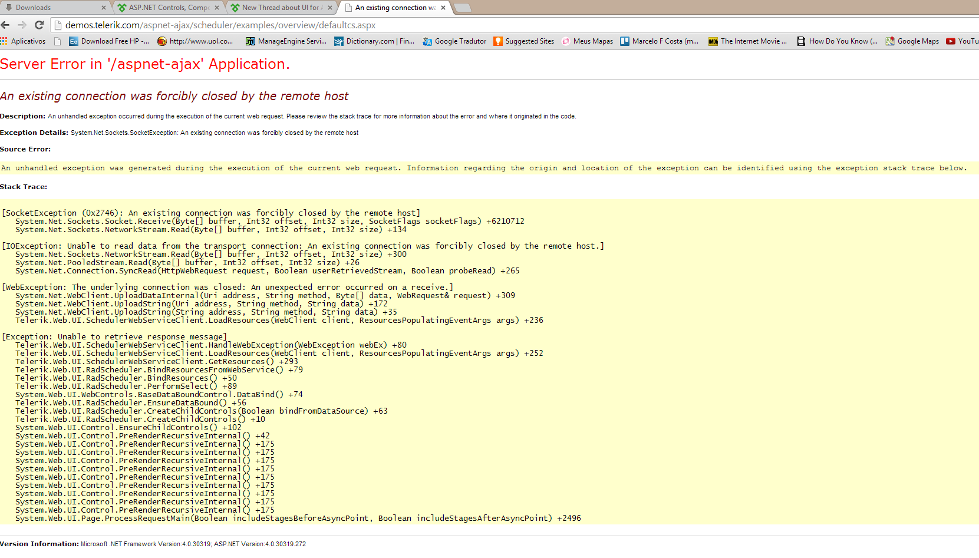Open the Dictionary.com bookmark
The image size is (979, 558).
pyautogui.click(x=374, y=41)
